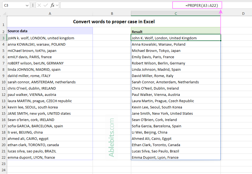Select column header A
Screen dimensions: 252x174
50,13
